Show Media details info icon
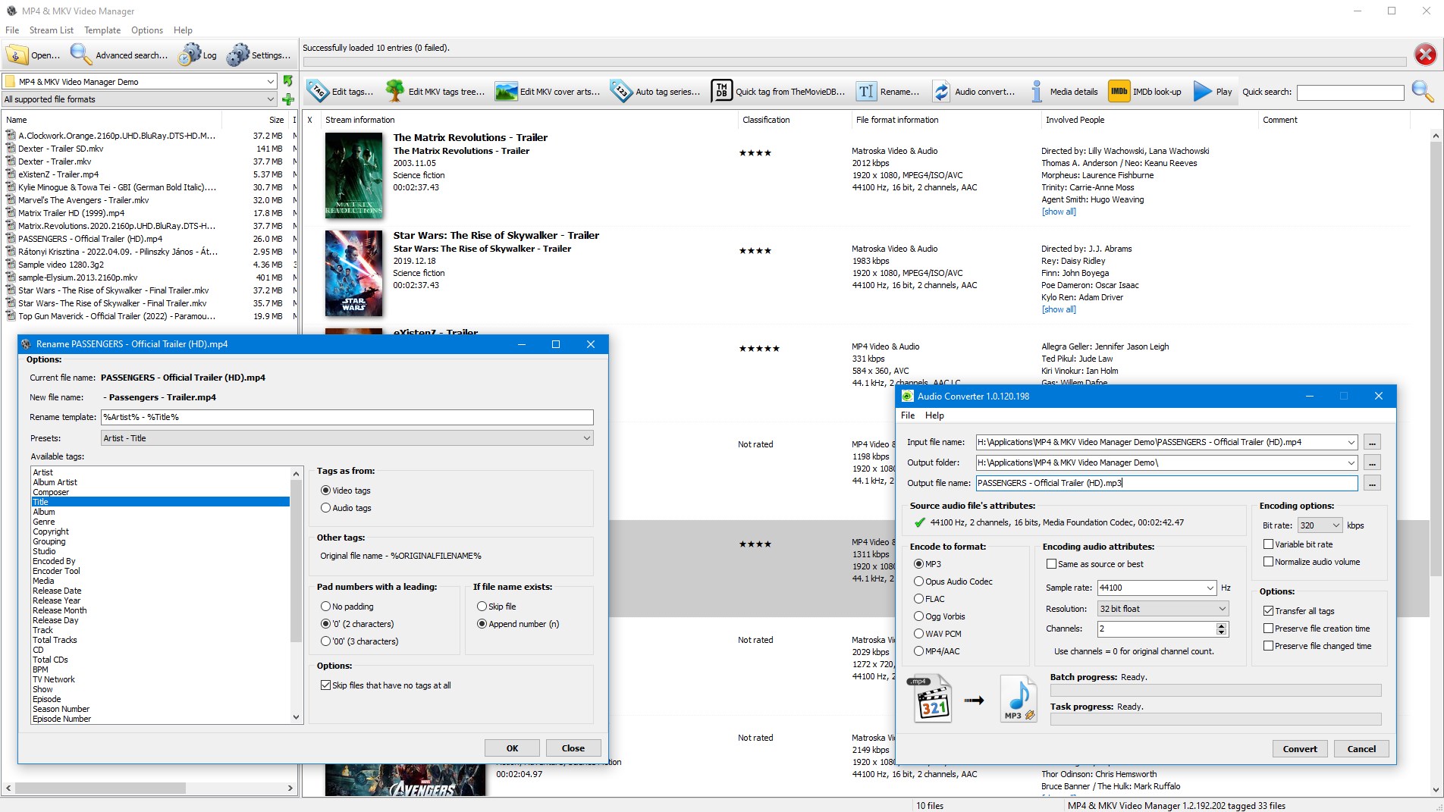The width and height of the screenshot is (1444, 812). coord(1036,92)
